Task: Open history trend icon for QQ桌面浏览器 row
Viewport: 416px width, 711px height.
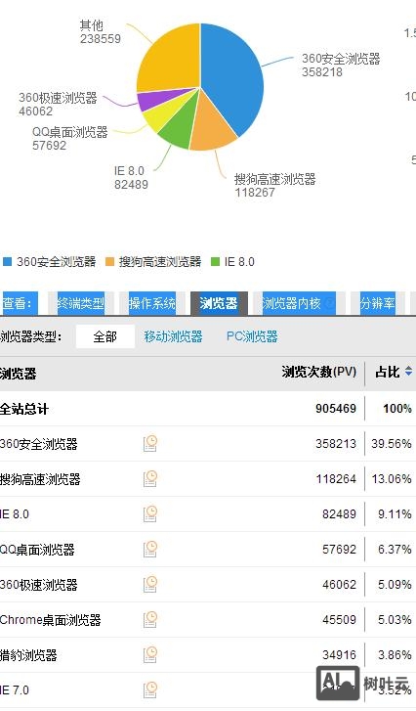Action: pyautogui.click(x=150, y=549)
